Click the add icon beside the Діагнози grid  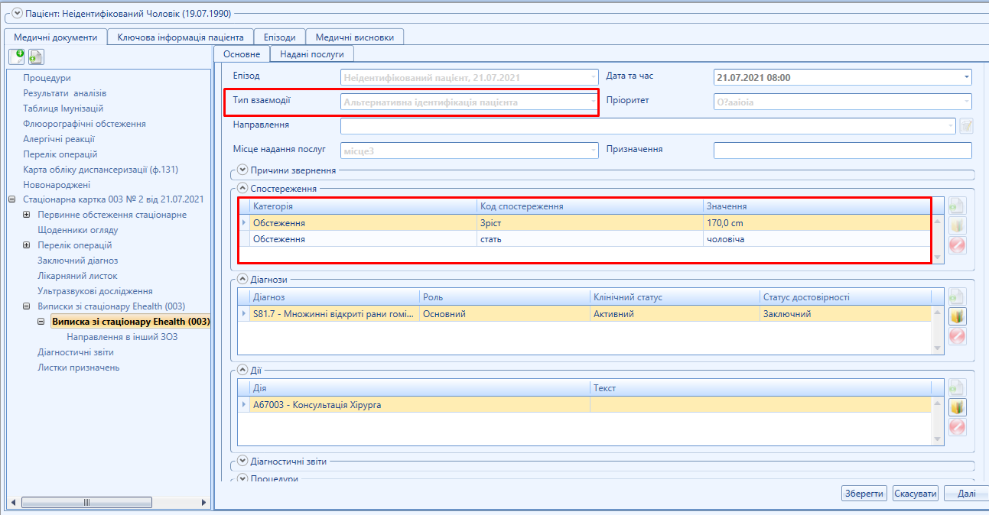(x=957, y=296)
